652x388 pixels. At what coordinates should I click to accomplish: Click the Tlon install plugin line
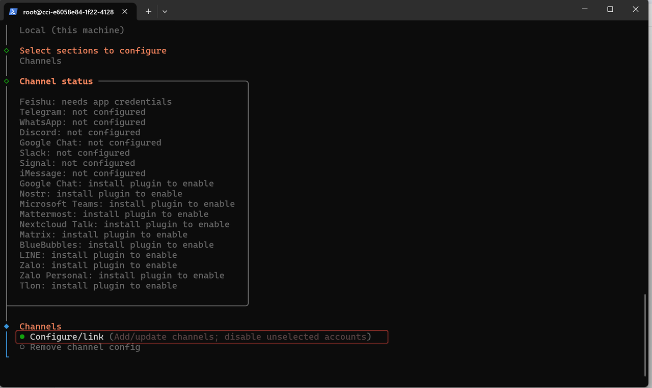pos(98,286)
